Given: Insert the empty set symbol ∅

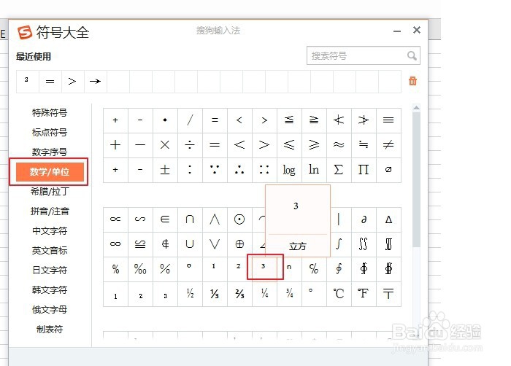Looking at the screenshot, I should click(x=388, y=170).
